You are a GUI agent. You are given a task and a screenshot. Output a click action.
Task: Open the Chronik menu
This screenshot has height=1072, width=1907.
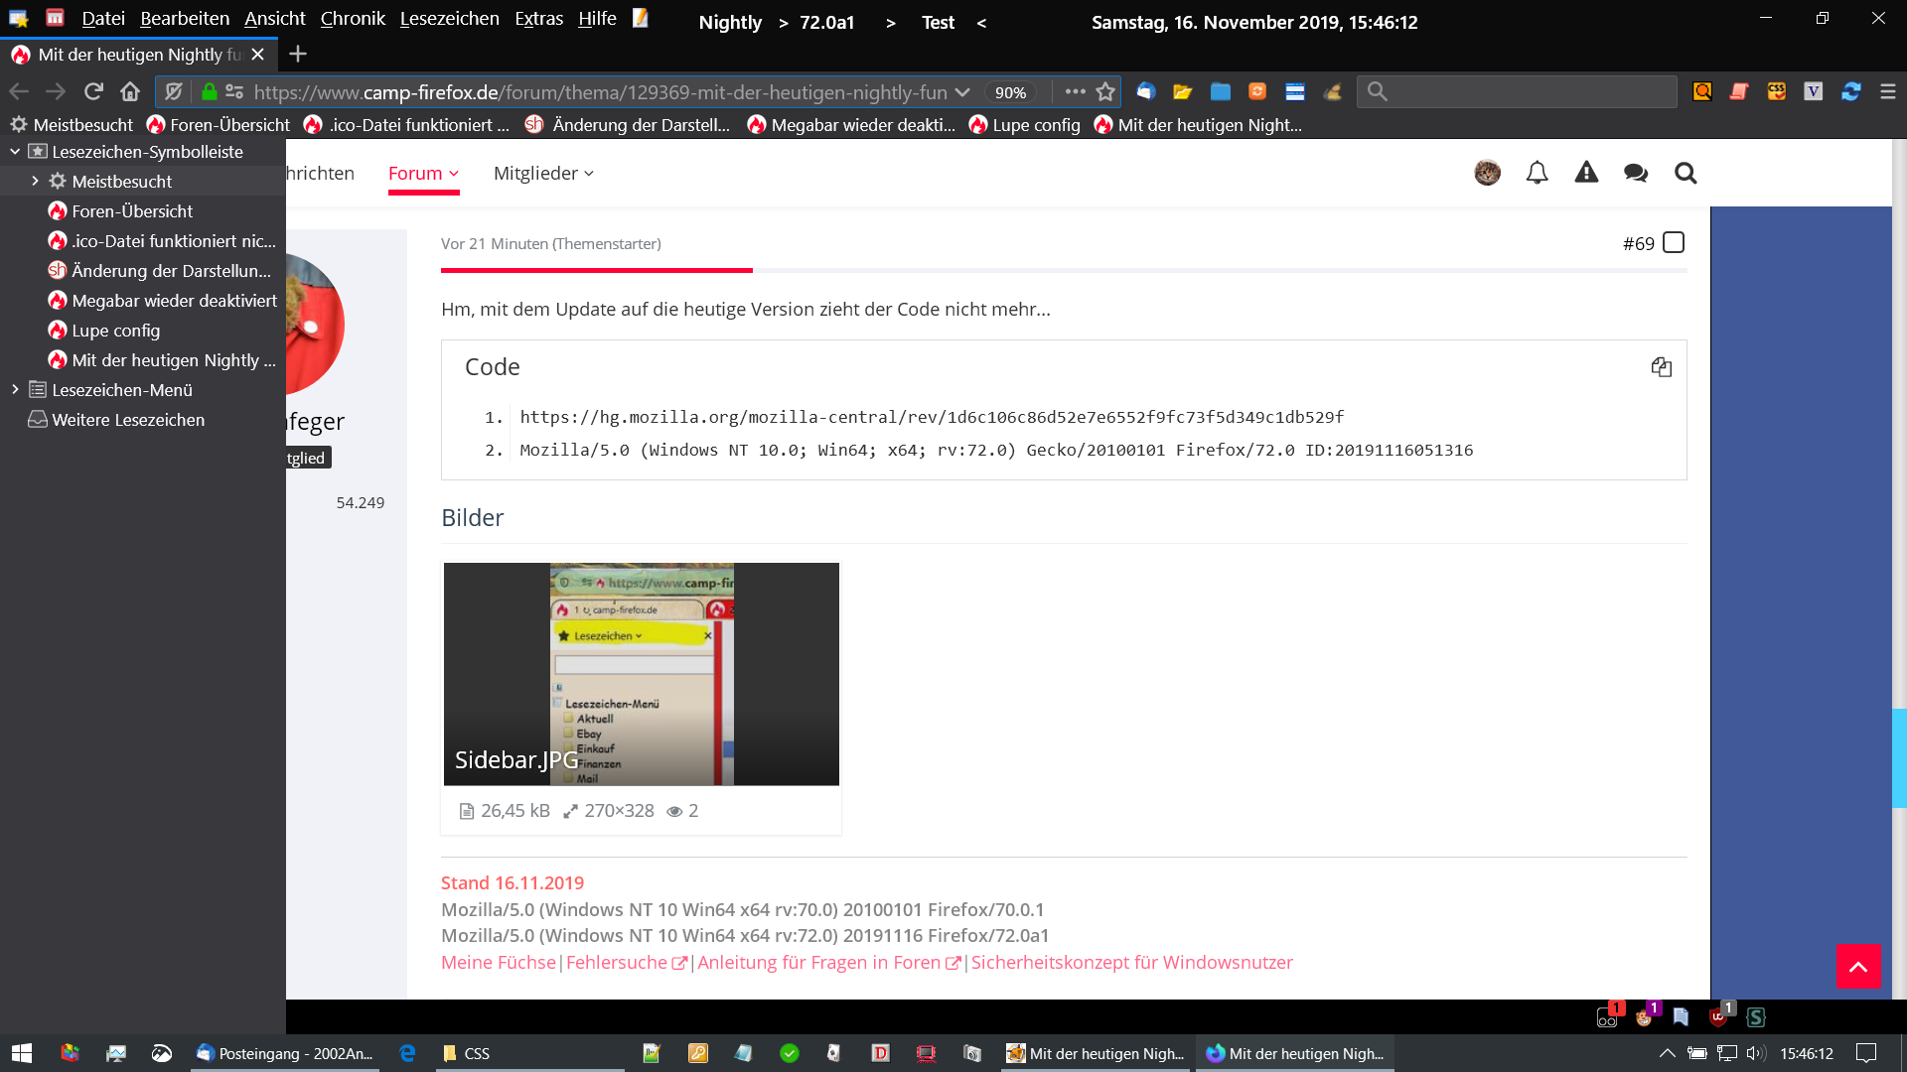click(352, 19)
